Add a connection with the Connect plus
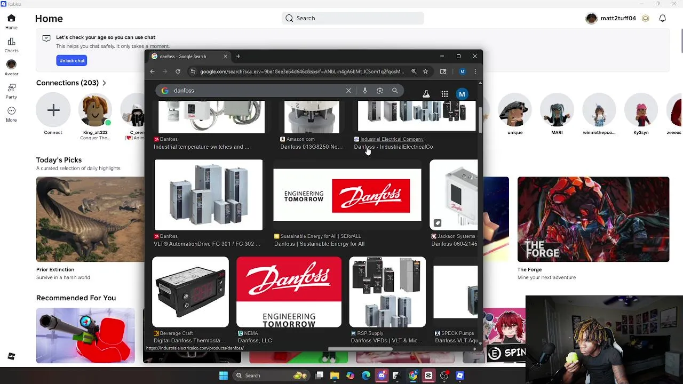 53,110
